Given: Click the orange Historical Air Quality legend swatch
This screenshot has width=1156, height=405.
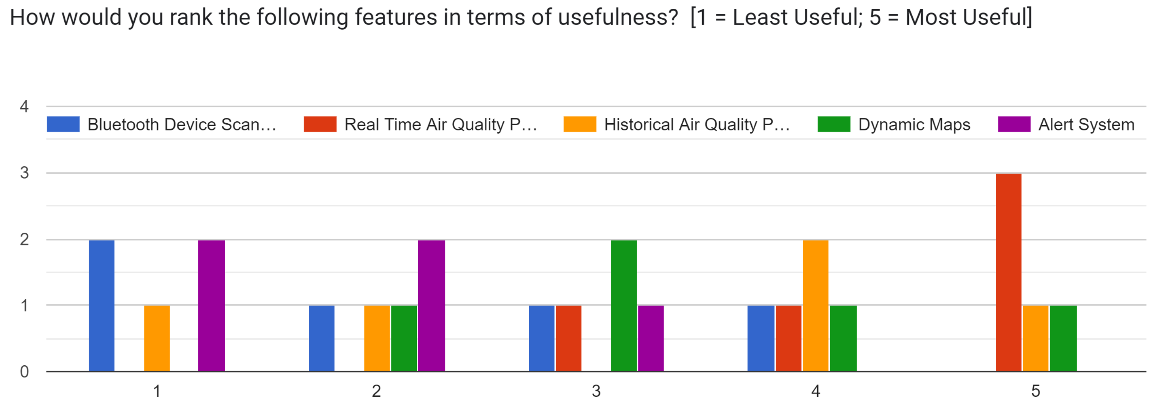Looking at the screenshot, I should click(x=580, y=124).
